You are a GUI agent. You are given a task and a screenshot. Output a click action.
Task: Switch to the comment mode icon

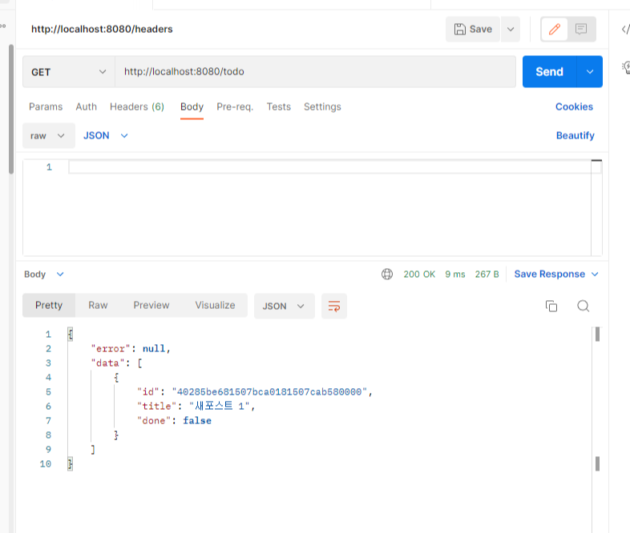coord(581,29)
